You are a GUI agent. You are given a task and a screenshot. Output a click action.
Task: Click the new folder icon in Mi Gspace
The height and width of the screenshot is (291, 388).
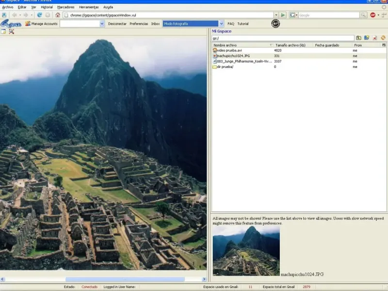point(367,38)
